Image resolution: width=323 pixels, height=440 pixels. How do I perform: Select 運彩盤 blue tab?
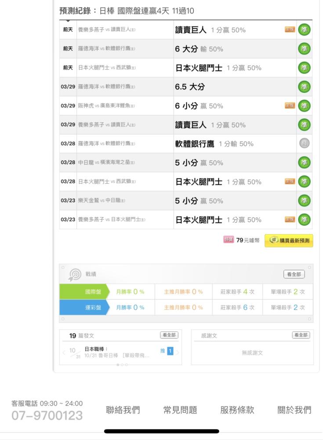click(x=84, y=307)
